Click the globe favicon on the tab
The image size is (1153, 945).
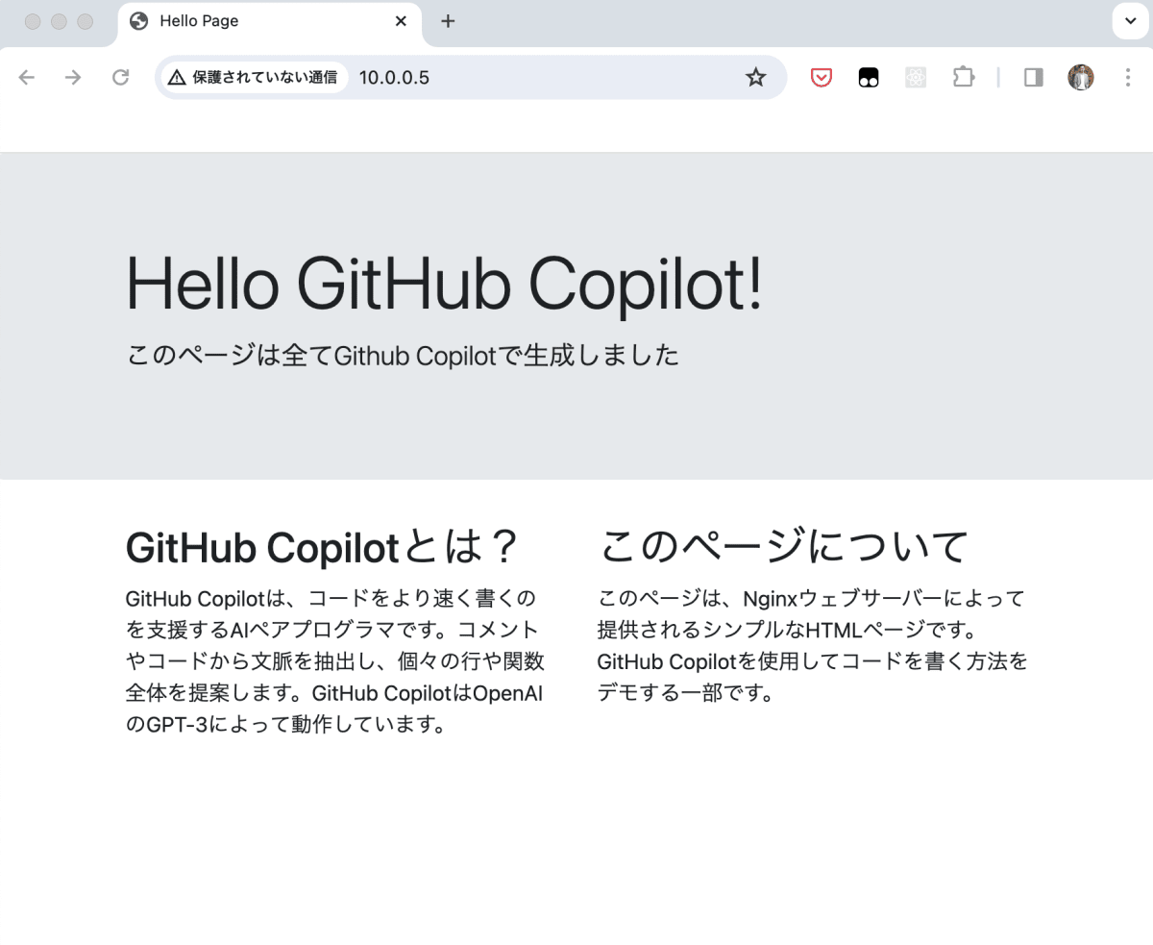138,21
